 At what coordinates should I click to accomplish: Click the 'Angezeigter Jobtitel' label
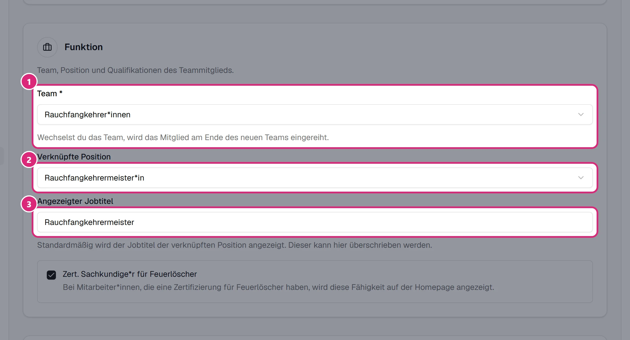[75, 201]
